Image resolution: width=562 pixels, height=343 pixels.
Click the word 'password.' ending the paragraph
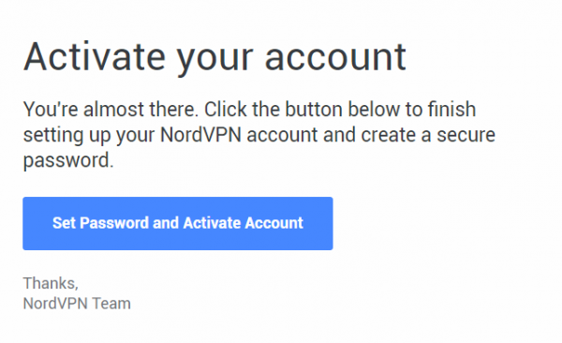click(x=68, y=161)
